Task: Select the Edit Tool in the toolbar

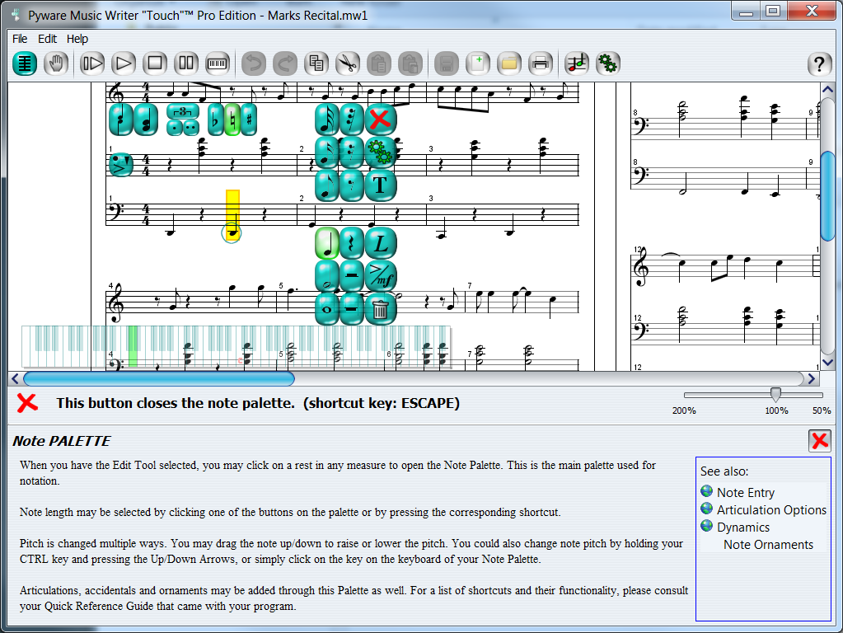Action: click(x=26, y=63)
